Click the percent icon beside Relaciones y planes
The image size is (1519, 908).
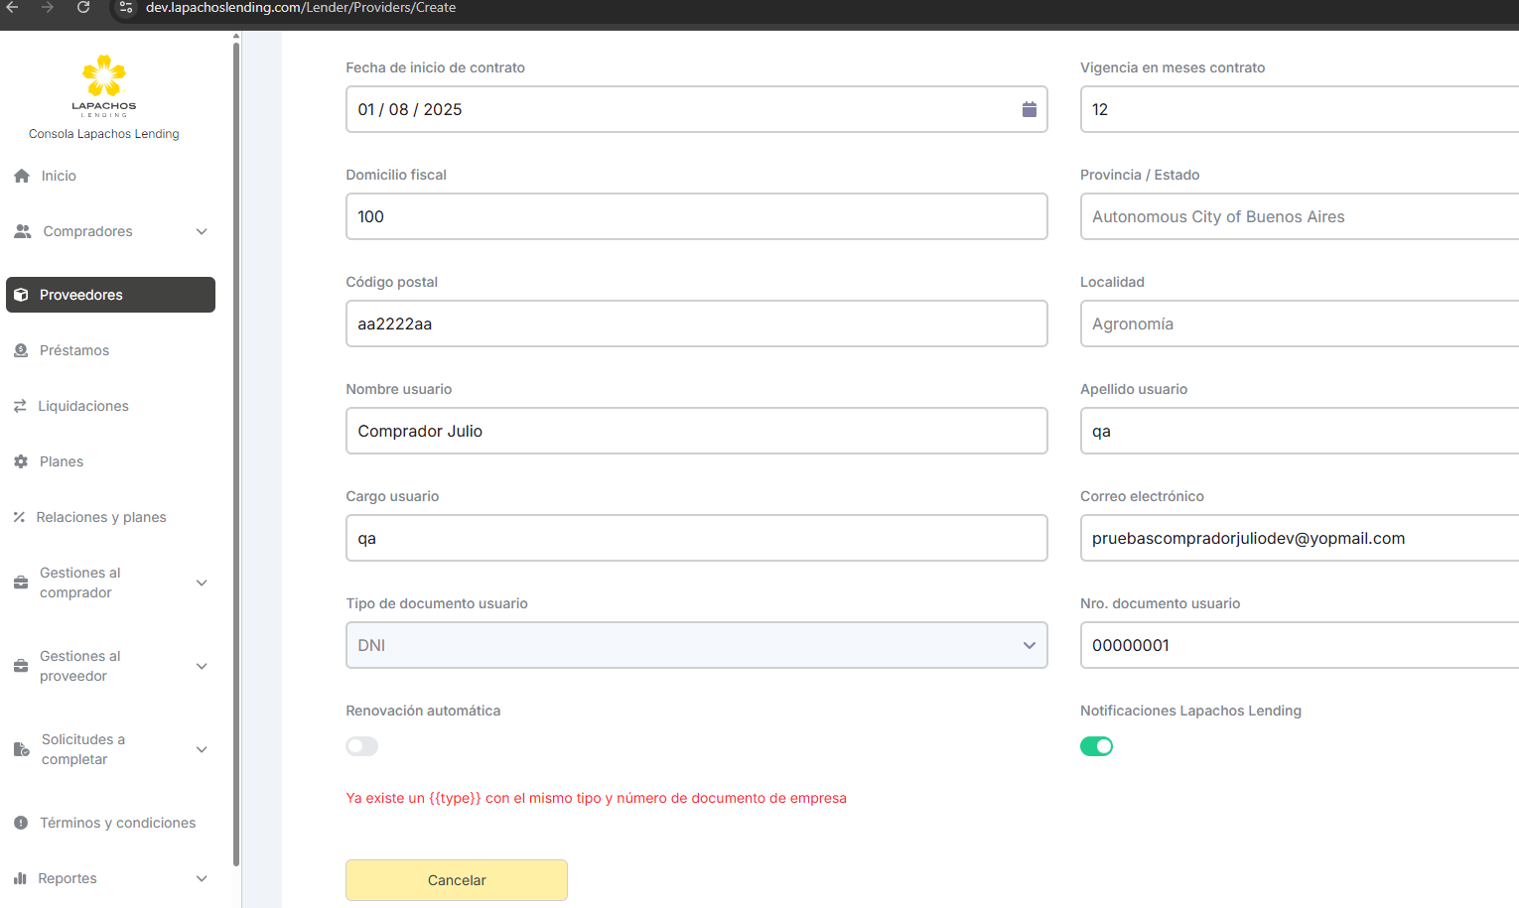[19, 517]
